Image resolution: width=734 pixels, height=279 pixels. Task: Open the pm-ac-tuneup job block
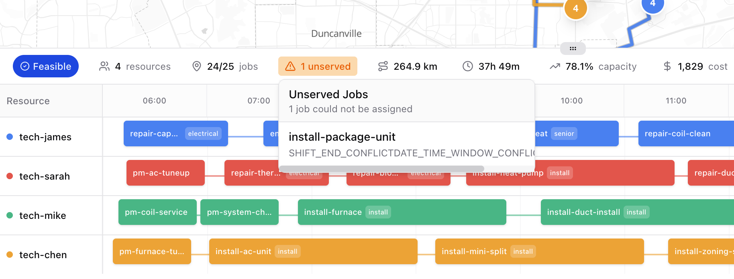click(x=165, y=173)
